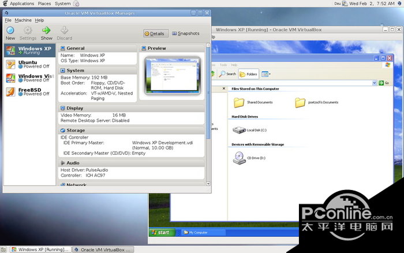
Task: Click Search in the XP Explorer toolbar
Action: point(227,74)
